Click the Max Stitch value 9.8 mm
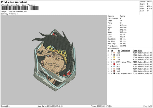This screenshot has width=153, height=108. [123, 39]
